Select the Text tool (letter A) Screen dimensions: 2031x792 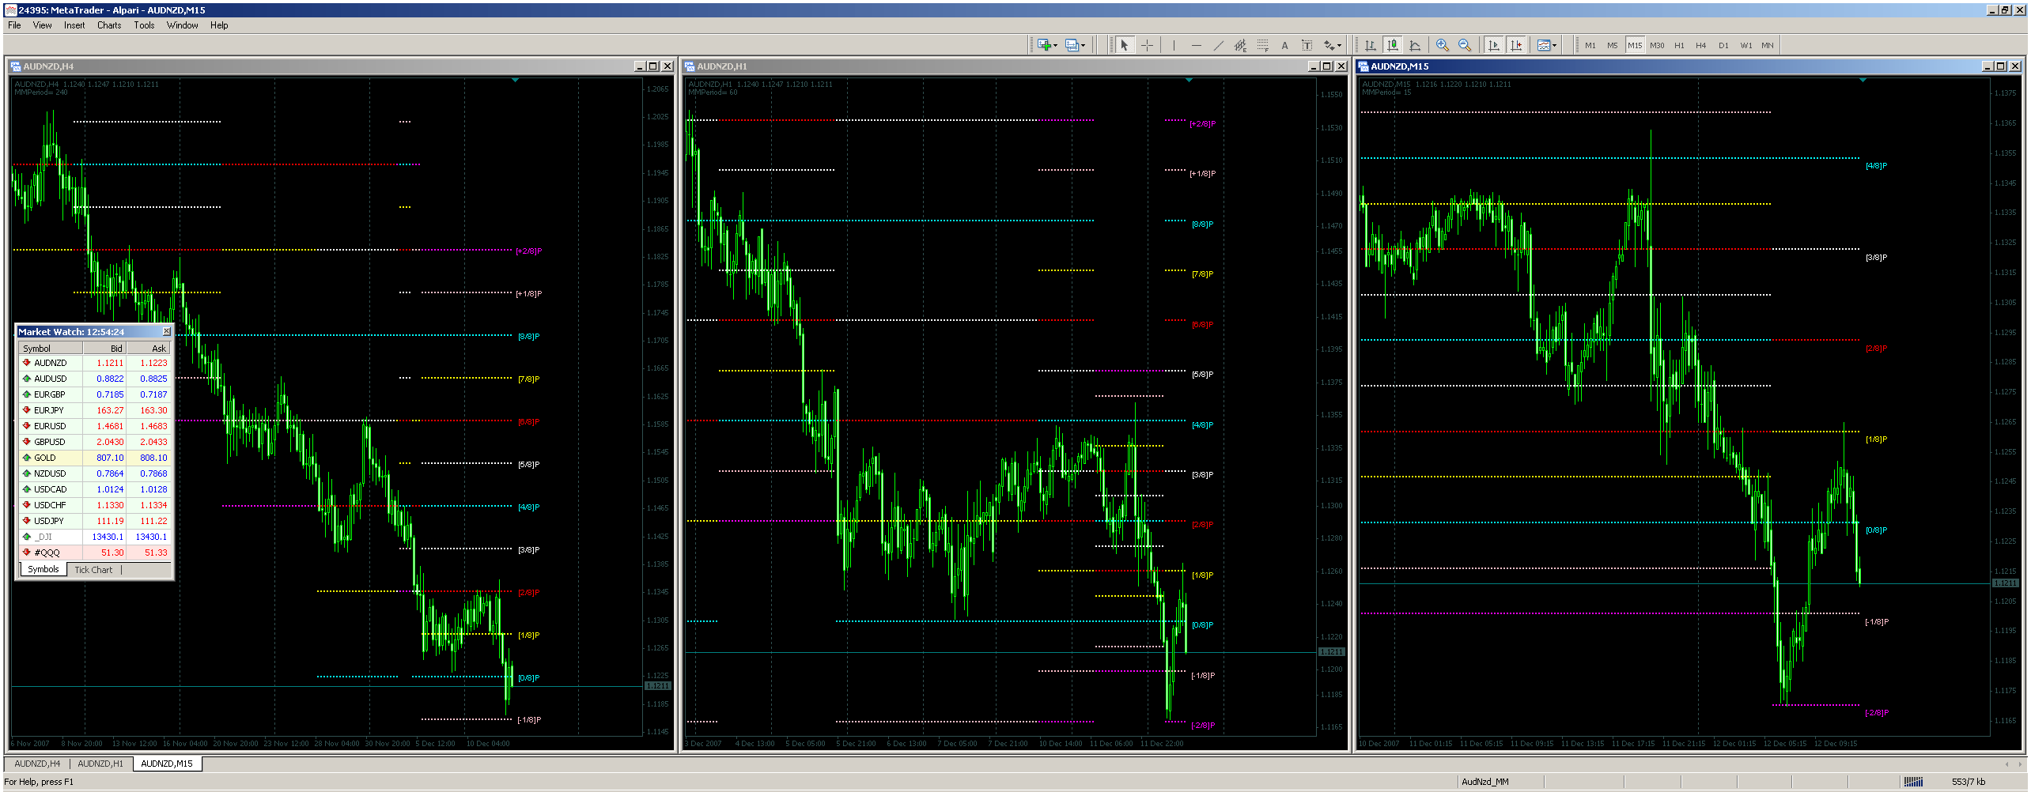(1284, 45)
